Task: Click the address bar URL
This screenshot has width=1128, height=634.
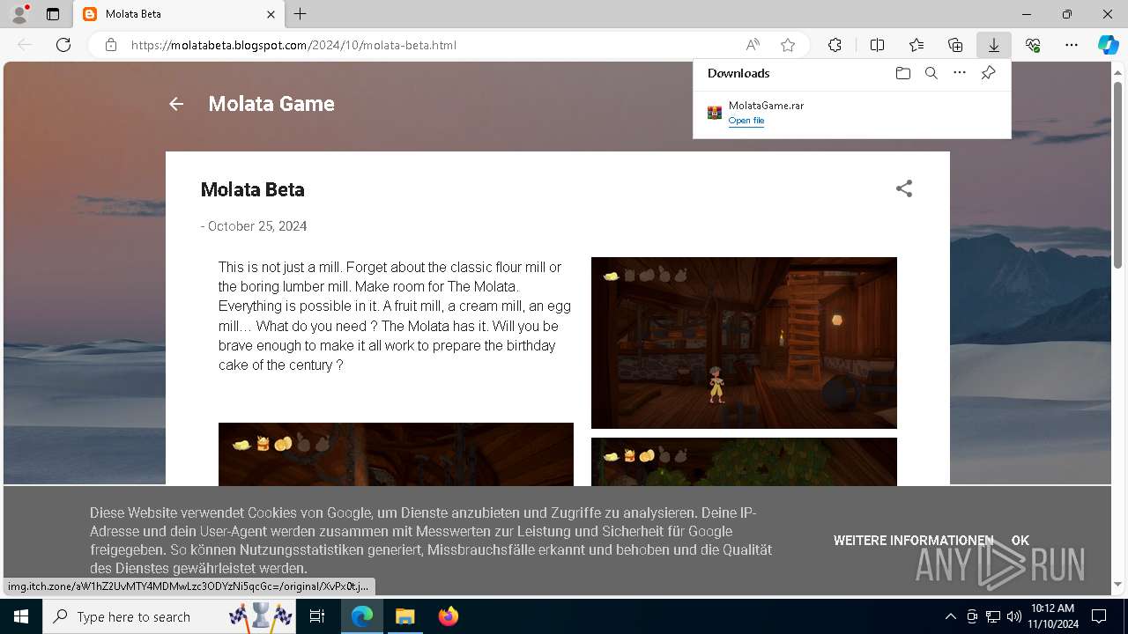Action: pos(293,45)
